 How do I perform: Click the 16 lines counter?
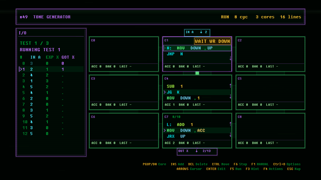291,17
